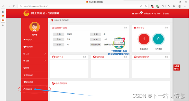The image size is (189, 101).
Task: Click the 团龄 value 8年
Action: 68,45
